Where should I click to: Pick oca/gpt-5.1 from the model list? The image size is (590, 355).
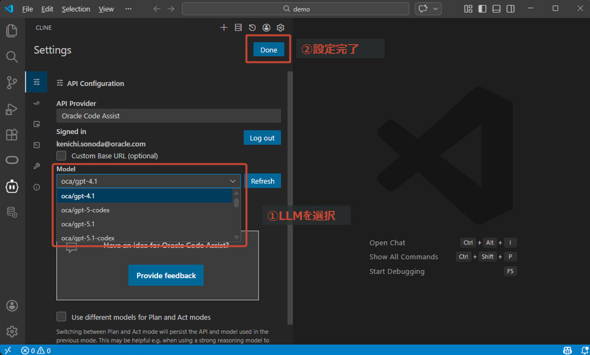click(145, 224)
